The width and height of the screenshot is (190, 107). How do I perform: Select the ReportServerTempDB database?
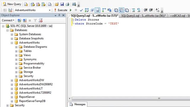(32, 101)
